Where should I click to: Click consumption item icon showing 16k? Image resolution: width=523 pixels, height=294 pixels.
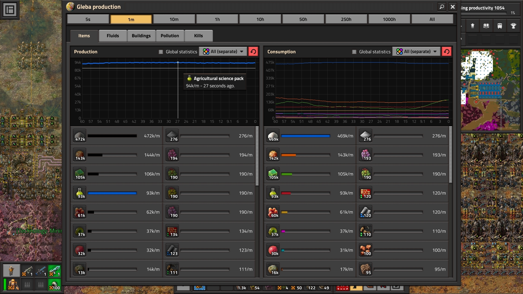[273, 269]
